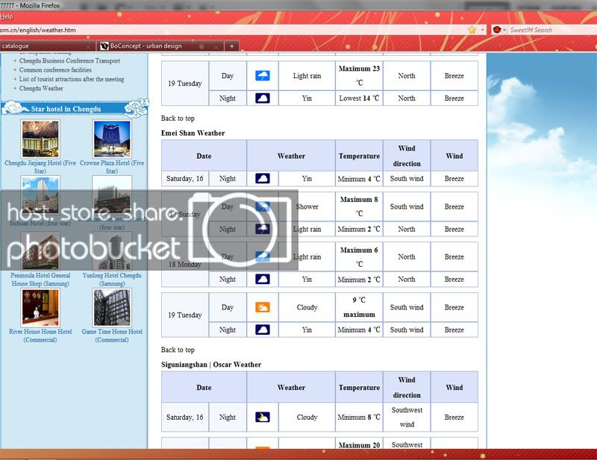Click the night cloud icon beside Lowest 14
Viewport: 597px width, 460px height.
click(x=263, y=98)
